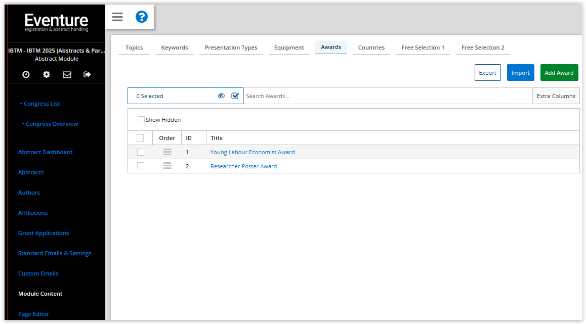586x324 pixels.
Task: Toggle the crossed-eye hide selected icon
Action: coord(221,96)
